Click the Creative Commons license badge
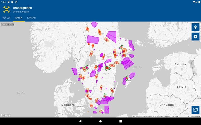 [x=8, y=24]
